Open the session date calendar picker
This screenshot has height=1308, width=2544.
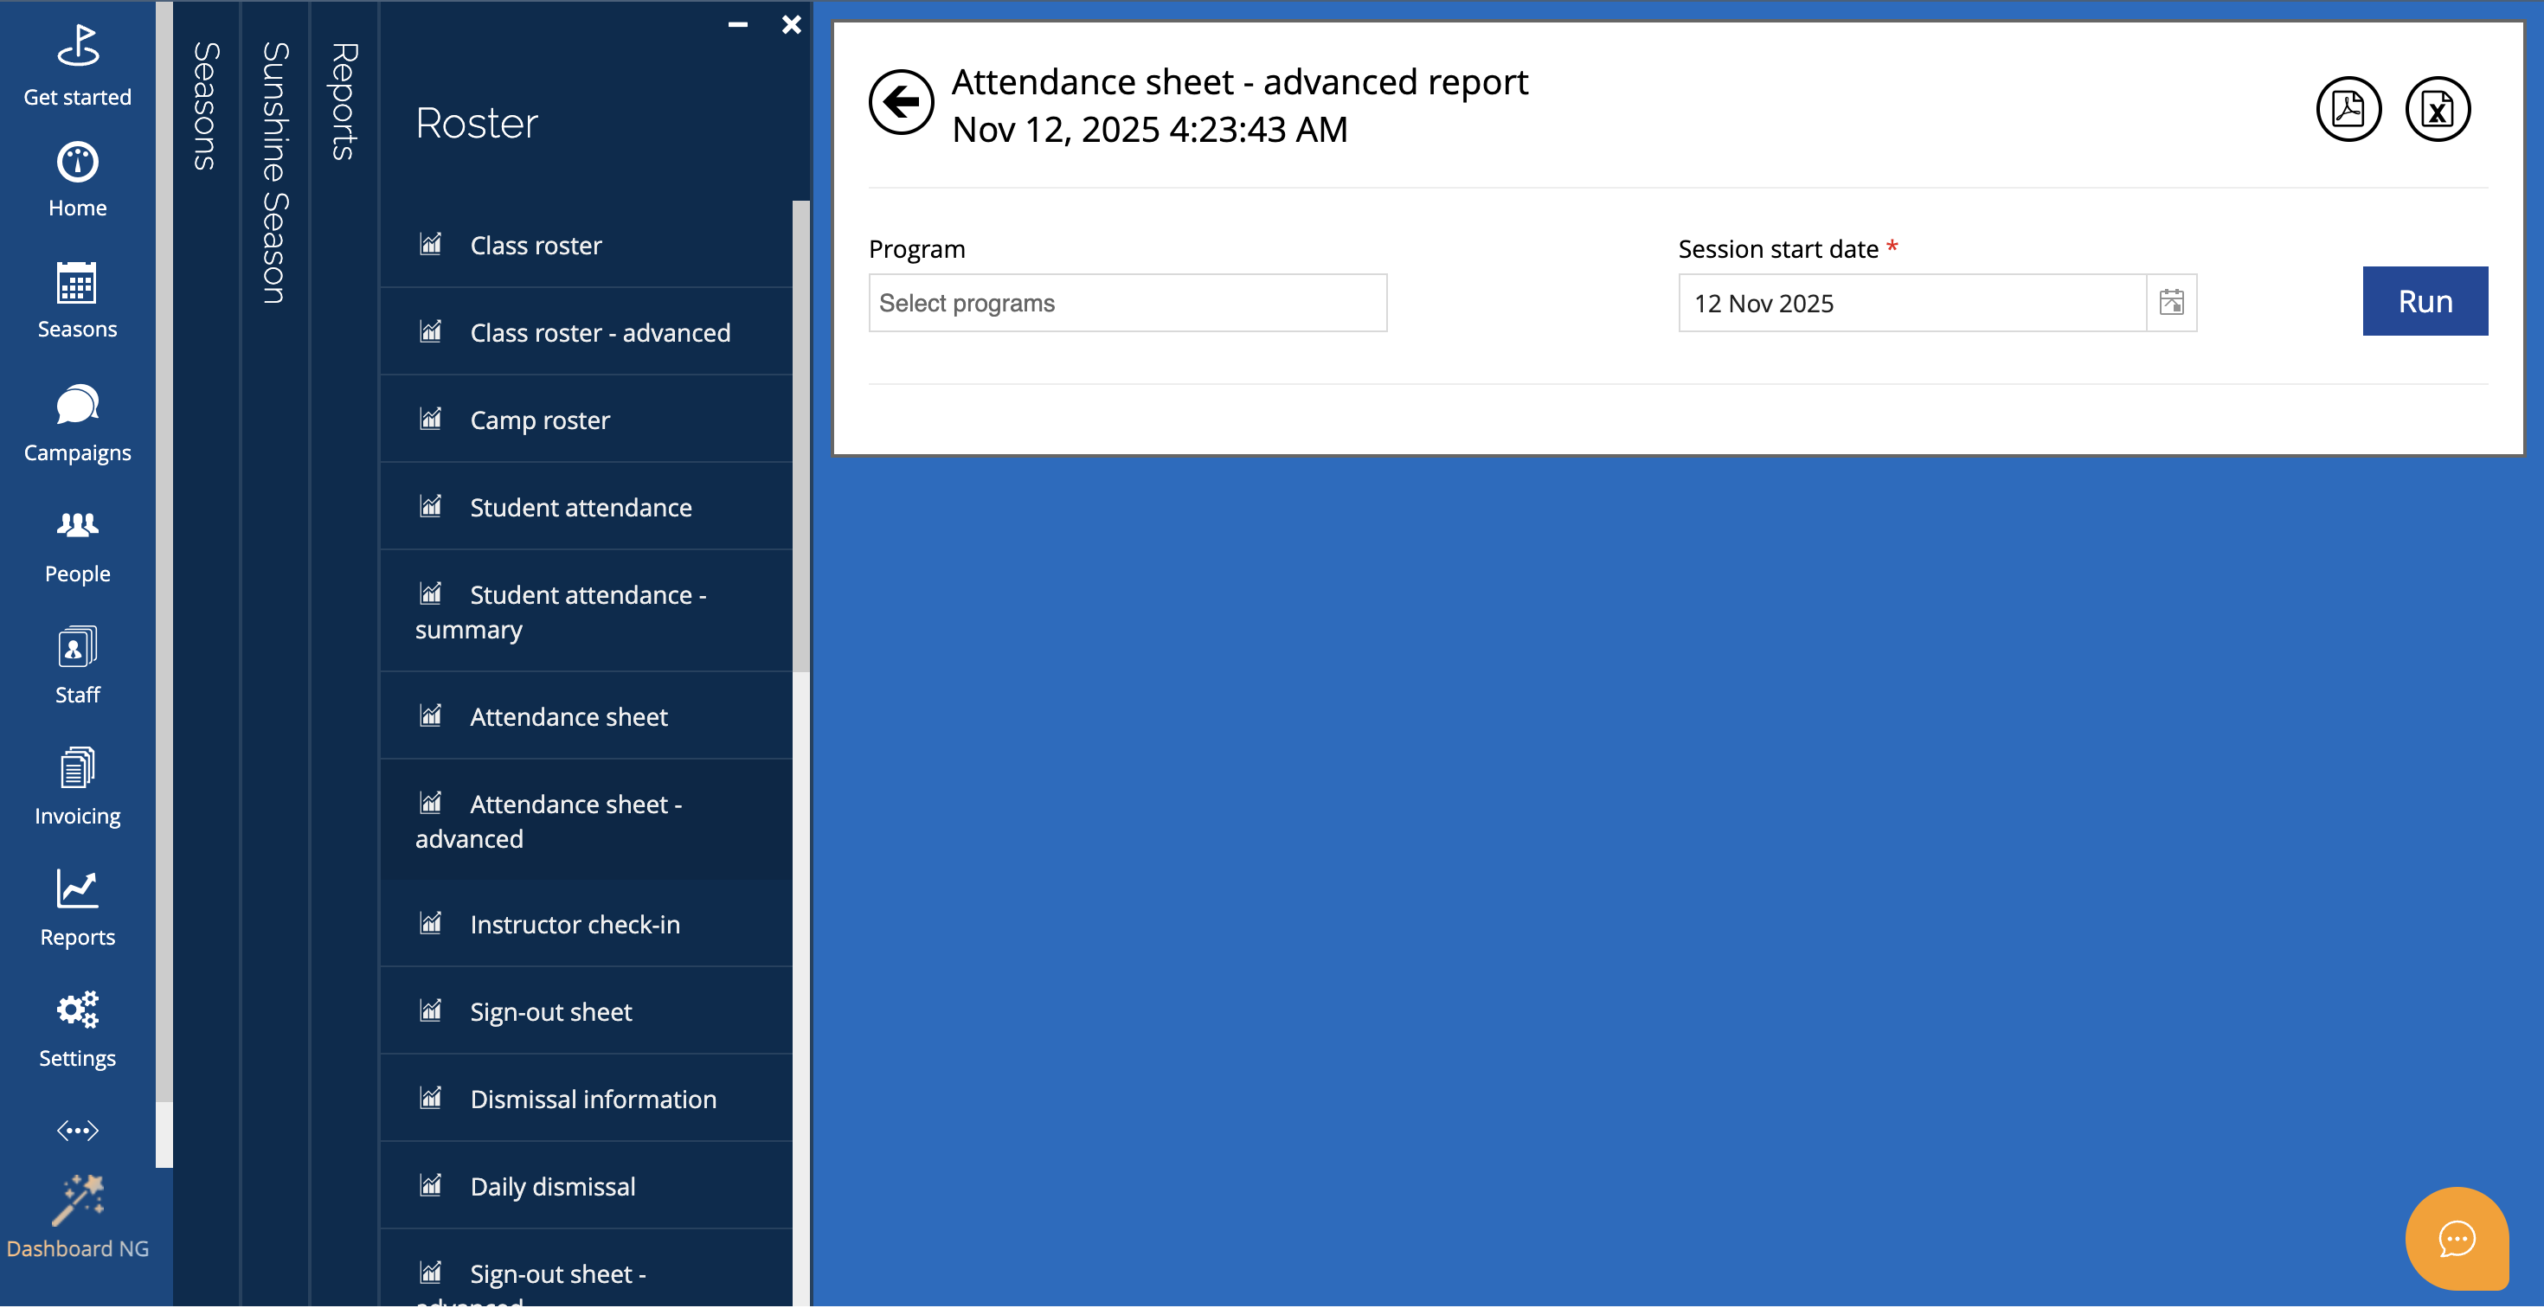(2171, 303)
